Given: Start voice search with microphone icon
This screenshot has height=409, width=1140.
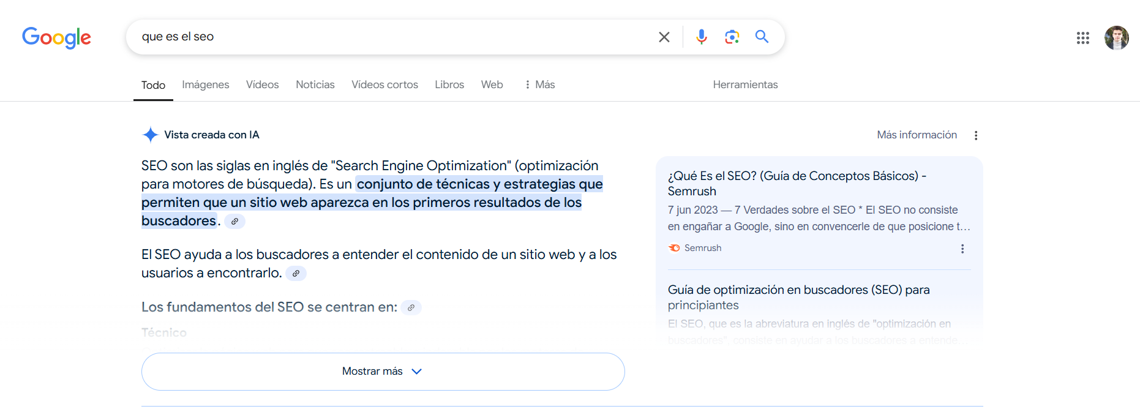Looking at the screenshot, I should pyautogui.click(x=702, y=37).
